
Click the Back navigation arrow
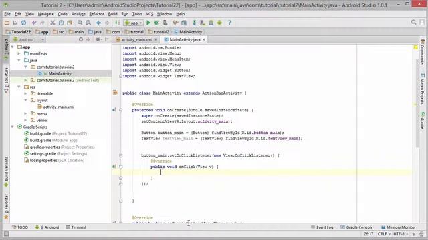[x=98, y=23]
